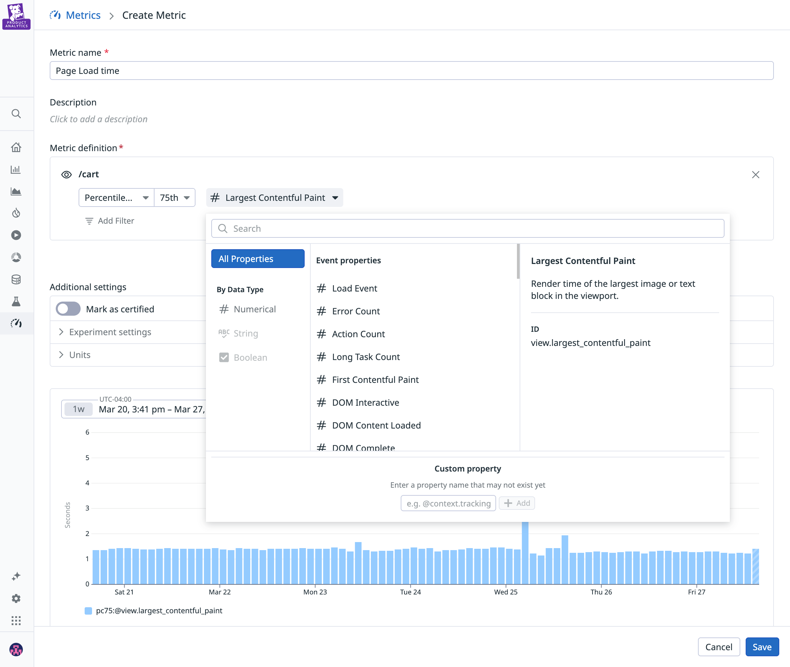Expand the Experiment settings section
790x667 pixels.
110,332
